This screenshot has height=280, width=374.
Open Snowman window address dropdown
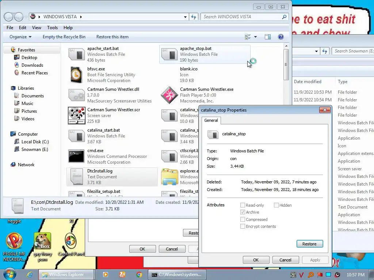click(x=316, y=51)
